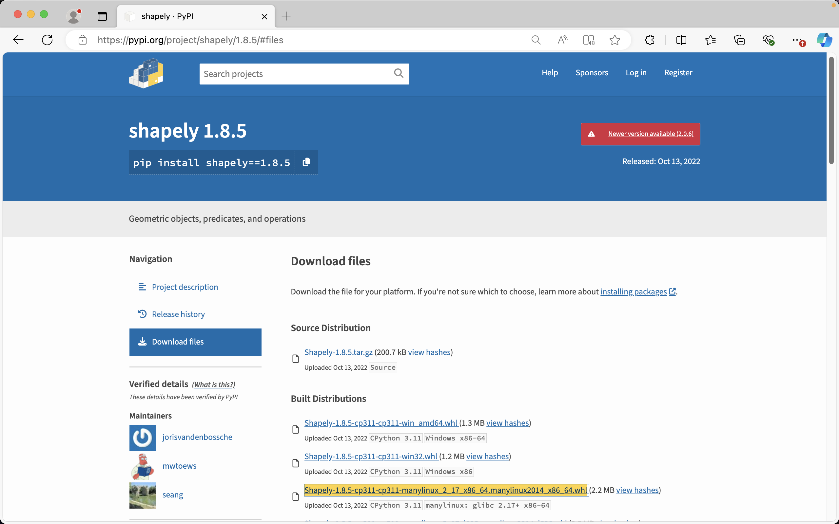
Task: Copy the pip install command
Action: pos(306,162)
